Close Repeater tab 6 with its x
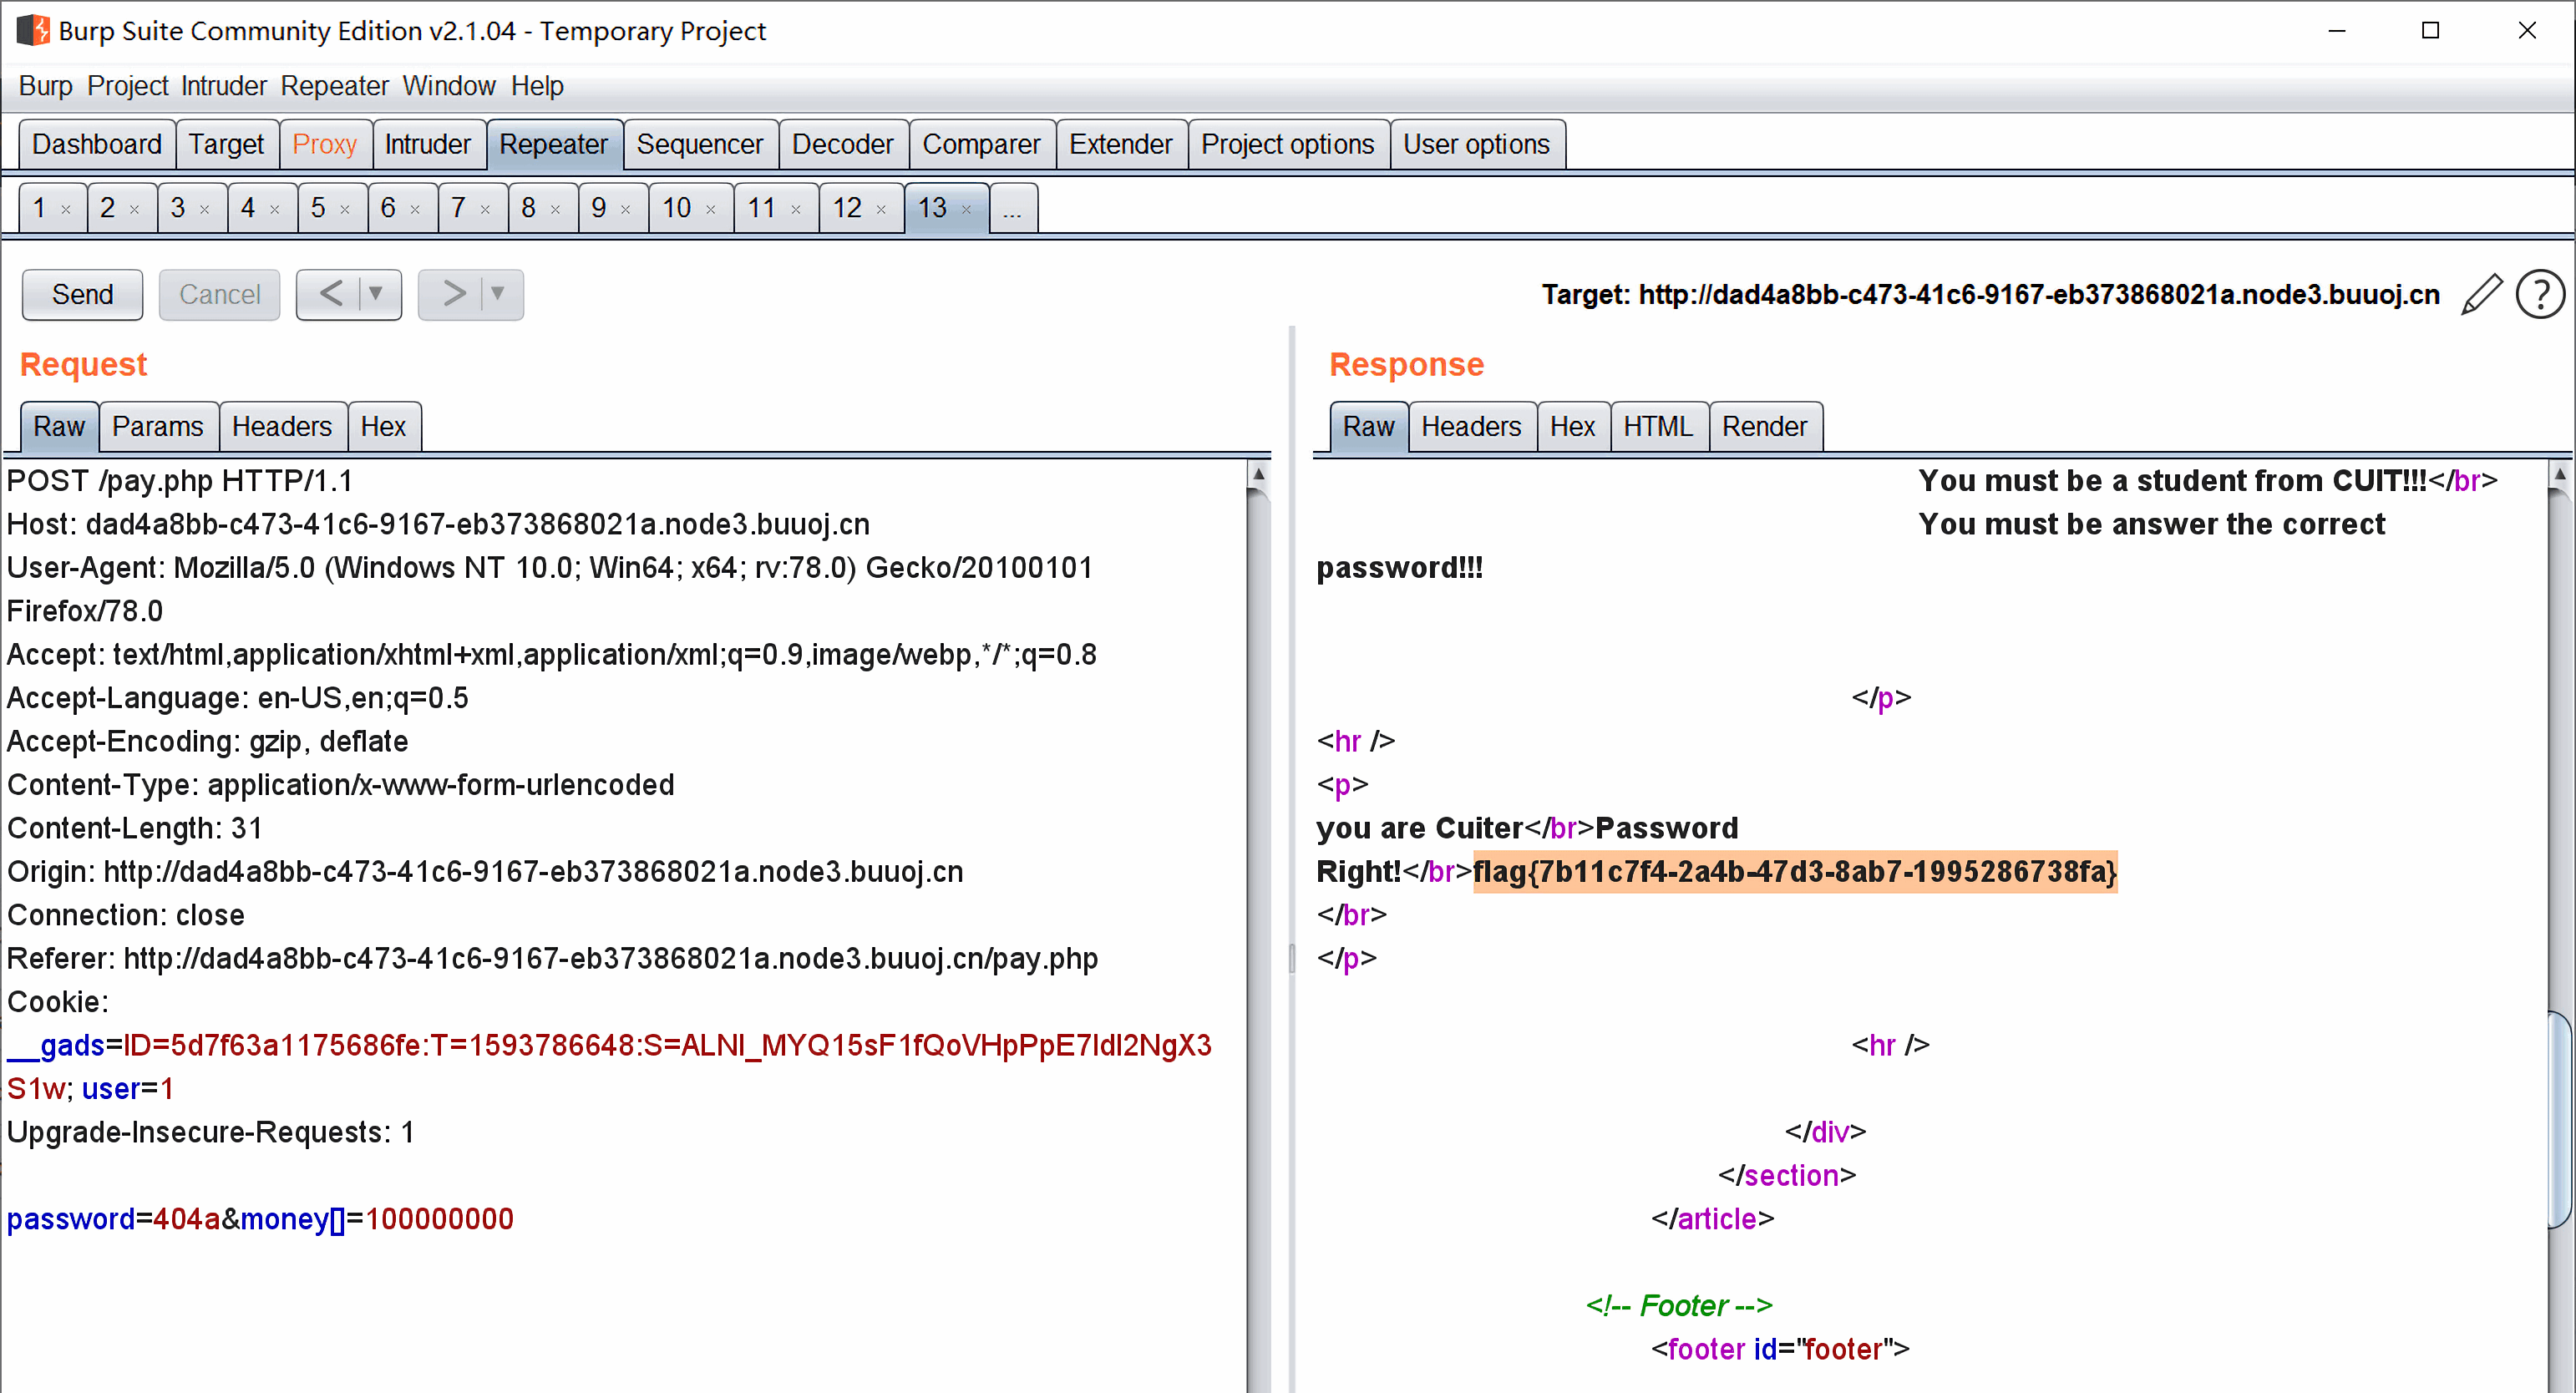Image resolution: width=2576 pixels, height=1393 pixels. [414, 209]
